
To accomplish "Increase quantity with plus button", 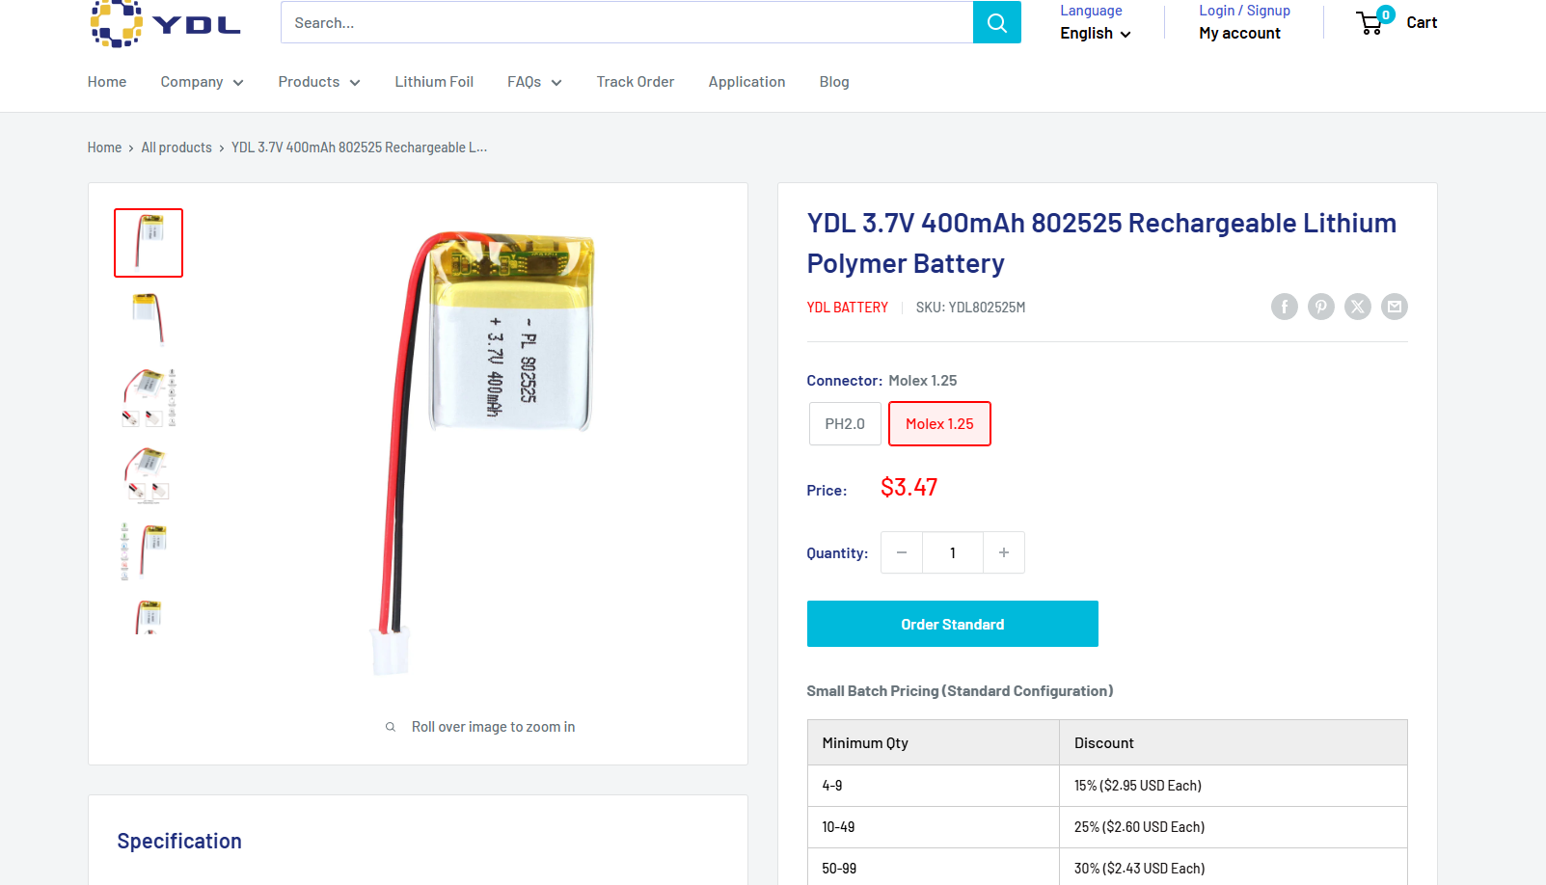I will (1004, 552).
